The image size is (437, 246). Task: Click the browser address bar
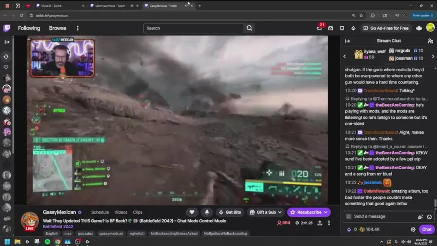point(191,15)
